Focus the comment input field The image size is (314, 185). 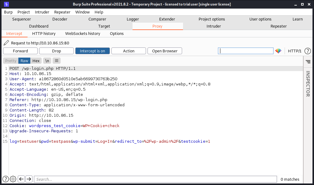tap(246, 51)
